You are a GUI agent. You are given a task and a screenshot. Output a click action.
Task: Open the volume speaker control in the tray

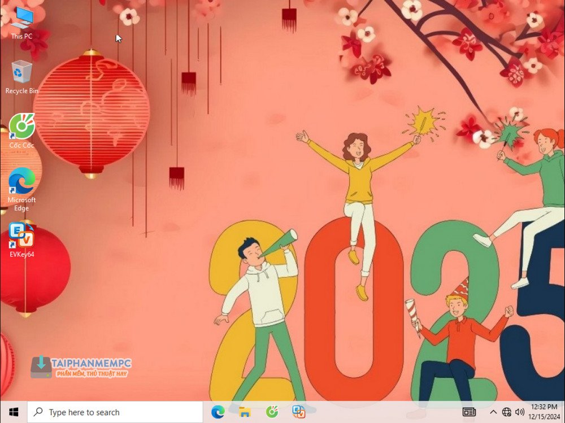coord(520,412)
